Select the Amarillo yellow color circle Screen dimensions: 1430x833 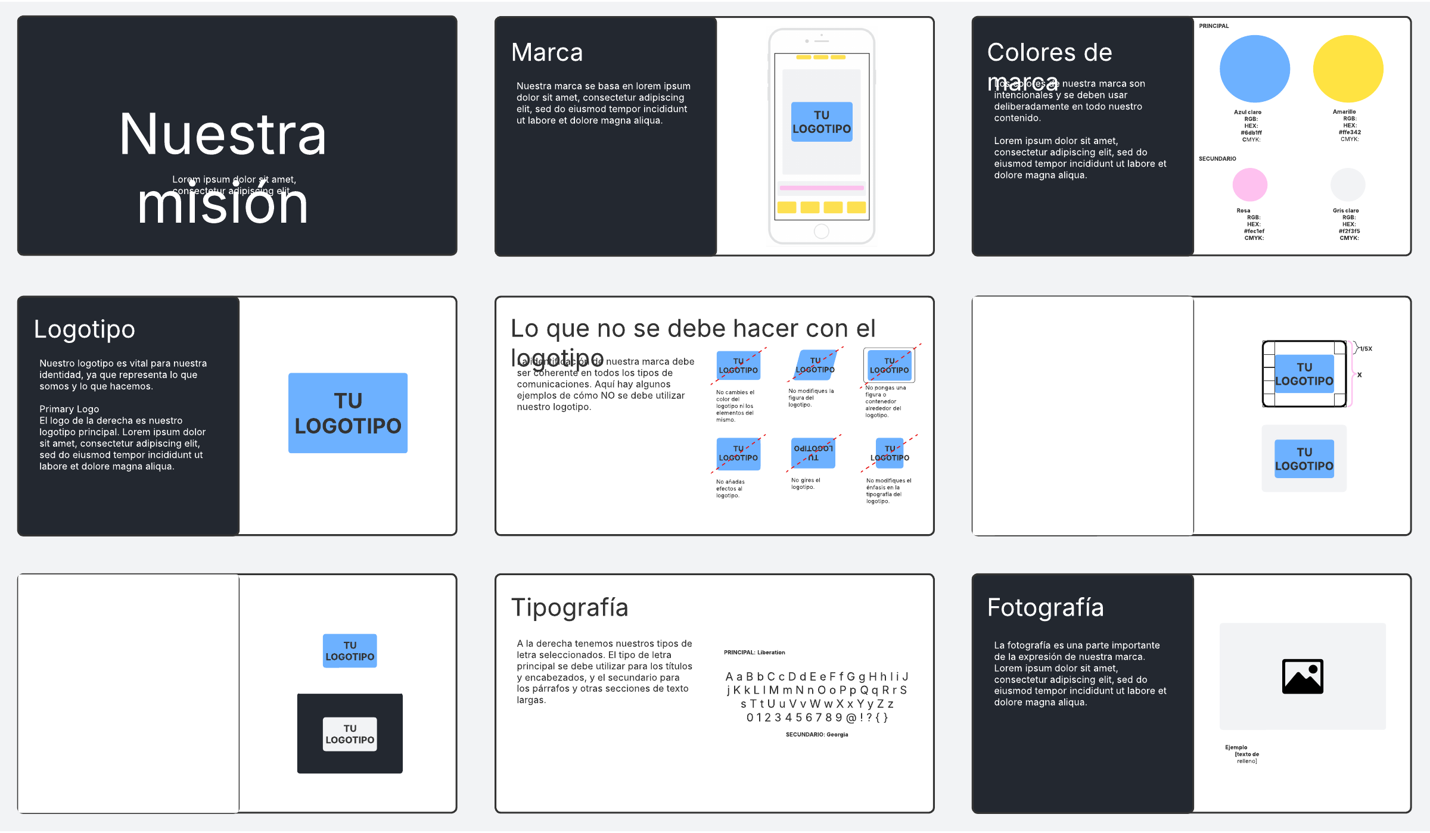1348,69
